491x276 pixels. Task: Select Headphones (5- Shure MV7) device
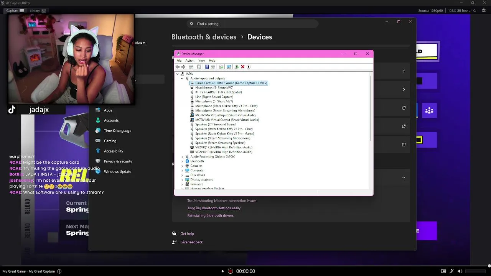click(x=214, y=87)
